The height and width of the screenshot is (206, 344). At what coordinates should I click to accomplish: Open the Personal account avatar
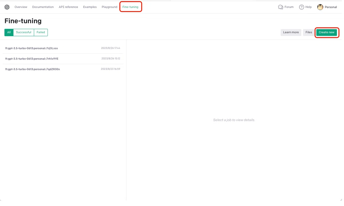(320, 7)
